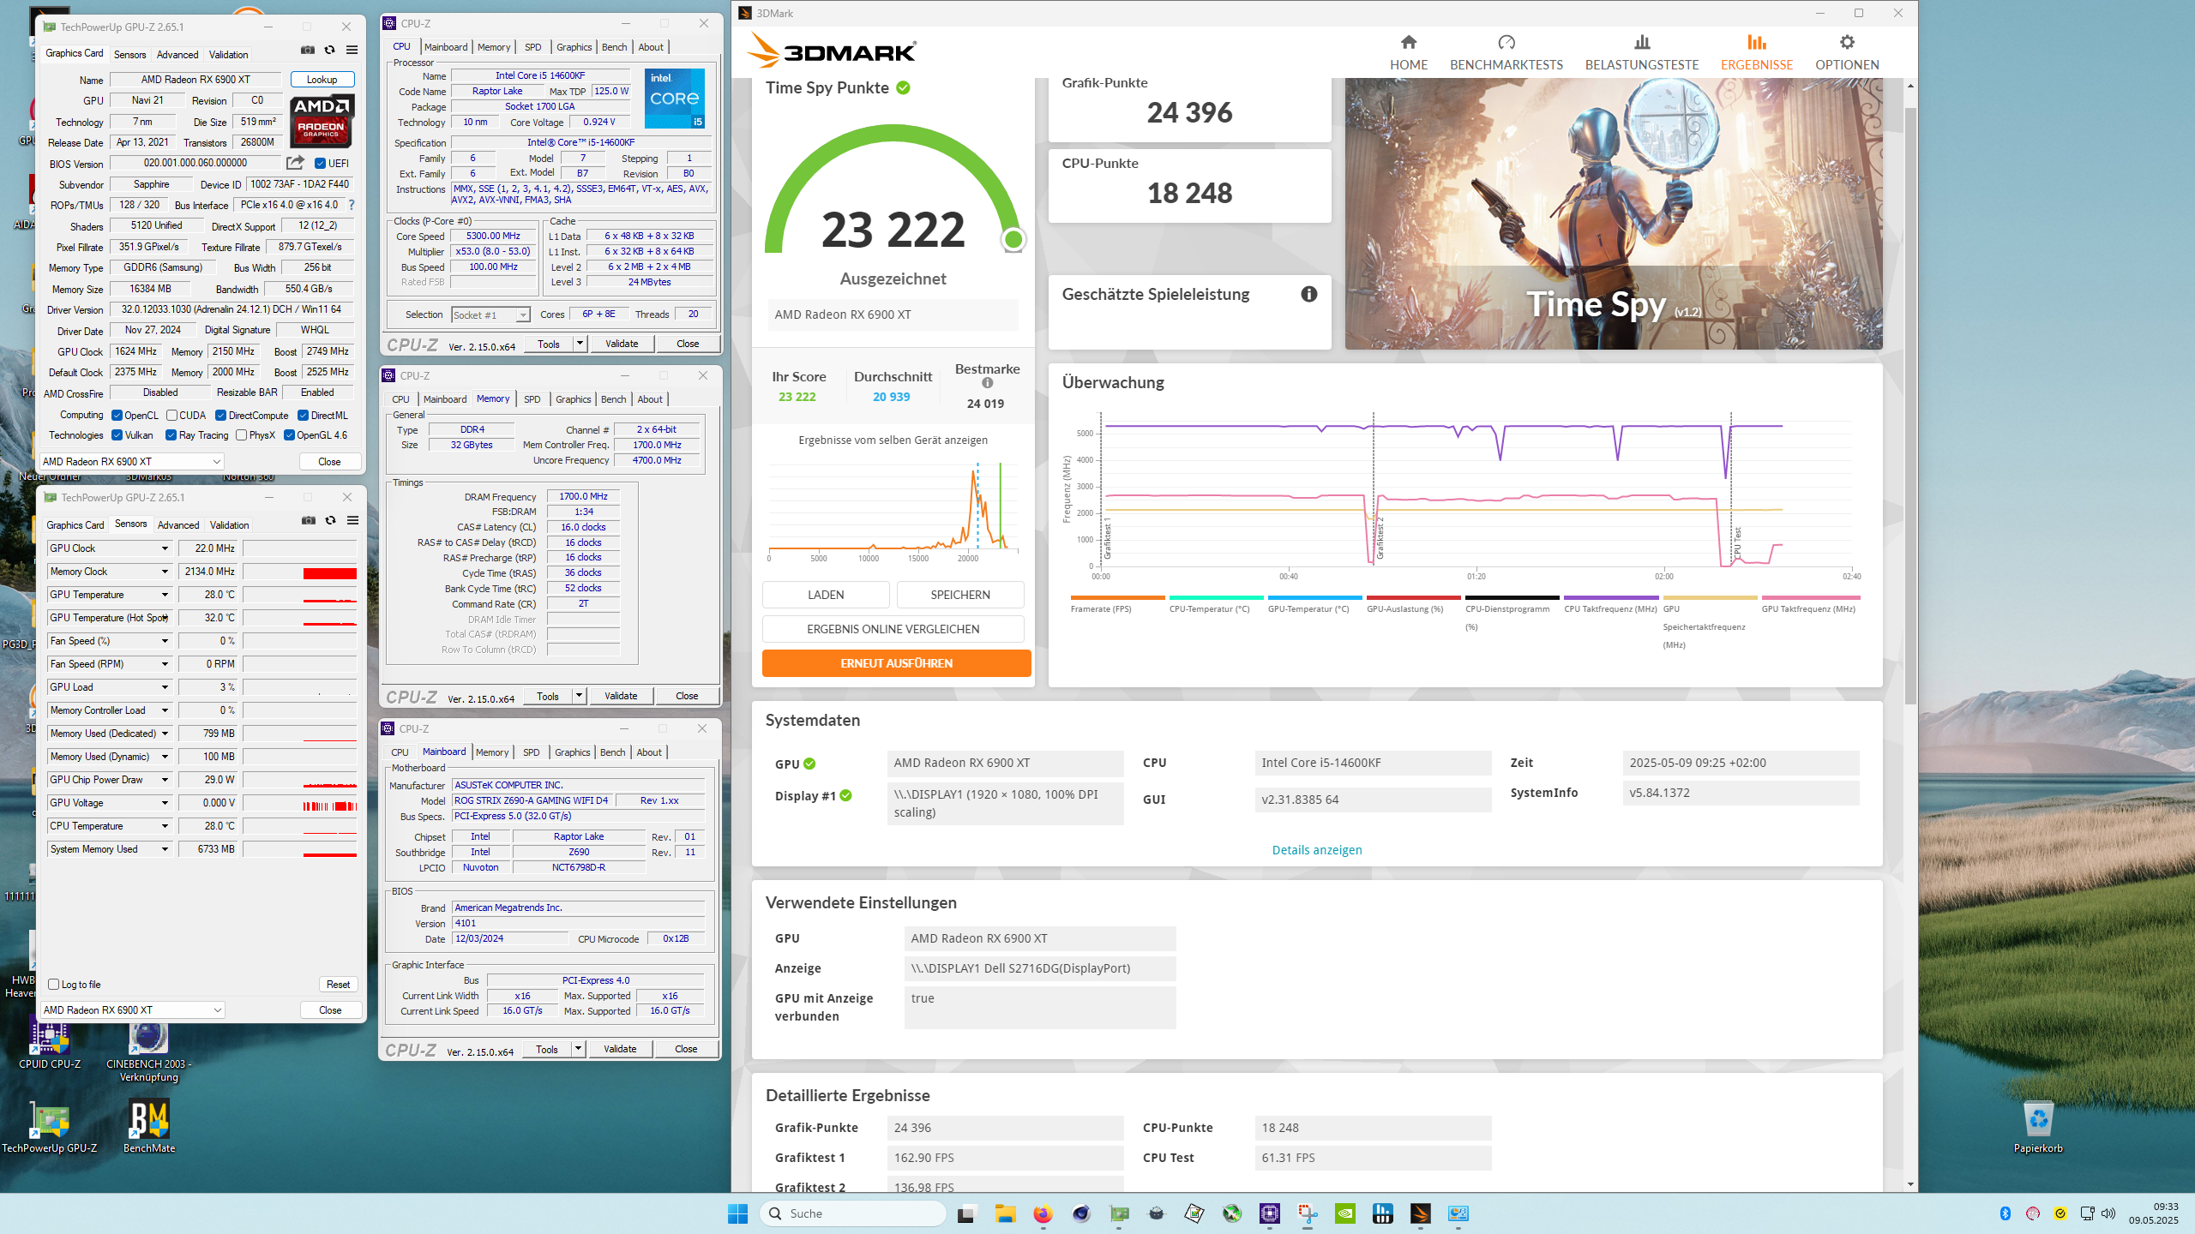Open Tools dropdown arrow in CPU-Z CPU window
This screenshot has height=1234, width=2195.
click(580, 344)
